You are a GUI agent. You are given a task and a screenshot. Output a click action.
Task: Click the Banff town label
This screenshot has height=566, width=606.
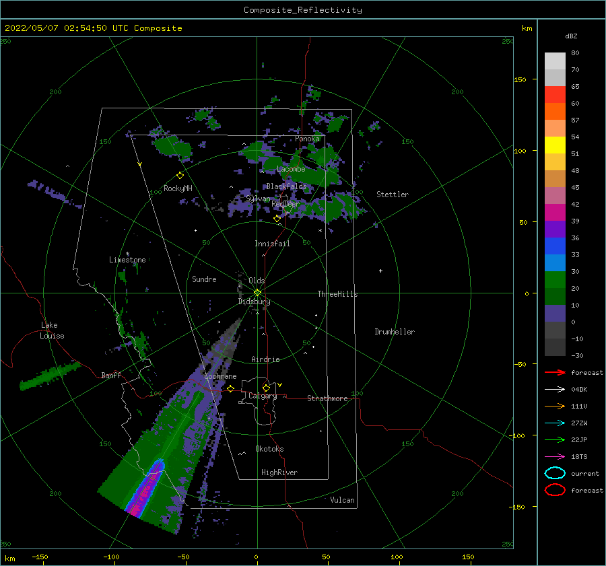tap(111, 375)
